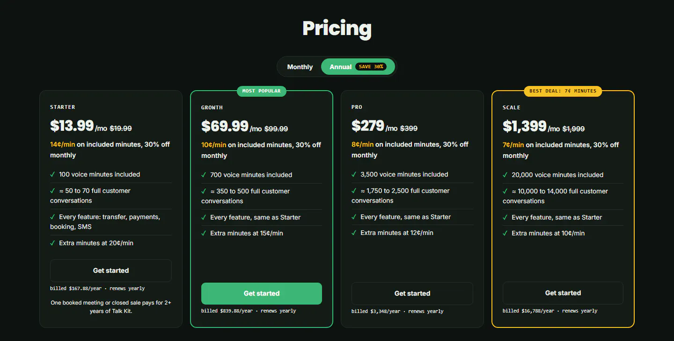Image resolution: width=674 pixels, height=341 pixels.
Task: Click checkmark beside 20,000 voice minutes included
Action: coord(505,175)
